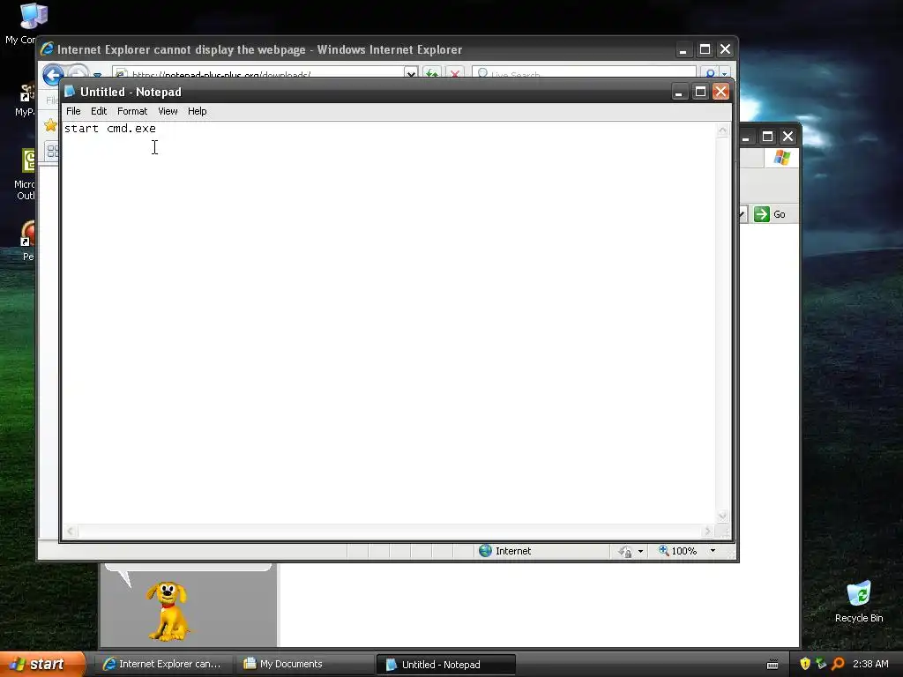This screenshot has width=903, height=677.
Task: Click Notepad horizontal scrollbar left arrow
Action: coord(71,531)
